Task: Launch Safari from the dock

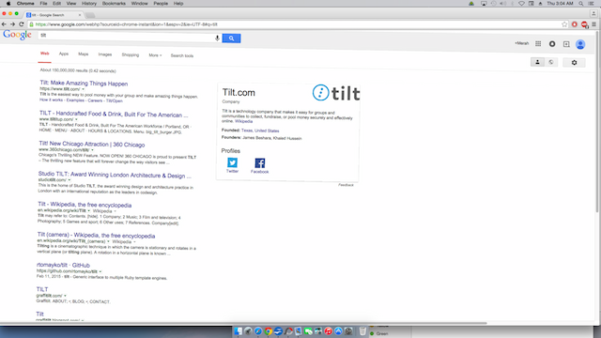Action: [x=258, y=331]
